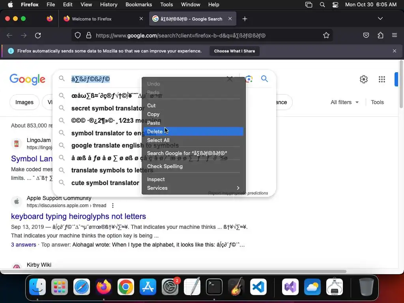
Task: Open Google quick settings gear
Action: [x=363, y=79]
